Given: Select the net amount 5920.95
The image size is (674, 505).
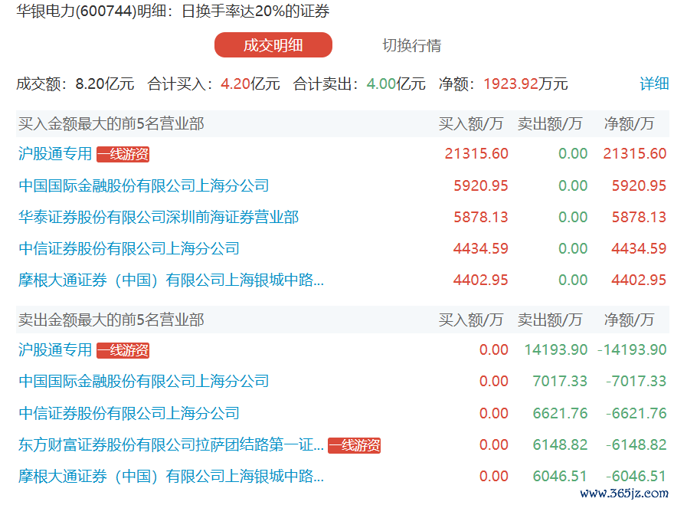Looking at the screenshot, I should (x=639, y=185).
